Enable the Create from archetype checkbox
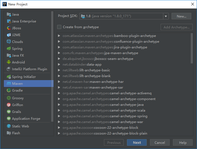Image resolution: width=197 pixels, height=149 pixels. tap(59, 27)
